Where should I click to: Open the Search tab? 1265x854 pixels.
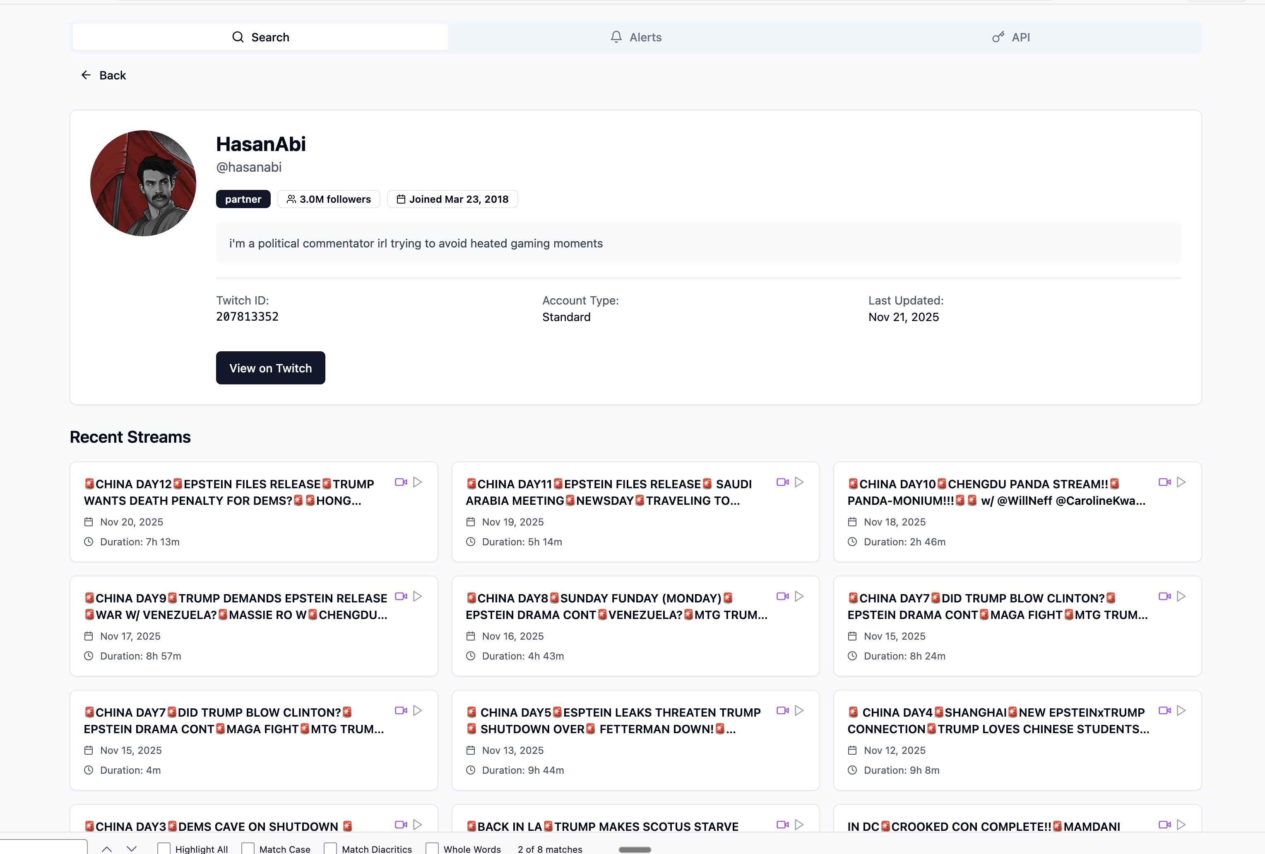pyautogui.click(x=260, y=37)
